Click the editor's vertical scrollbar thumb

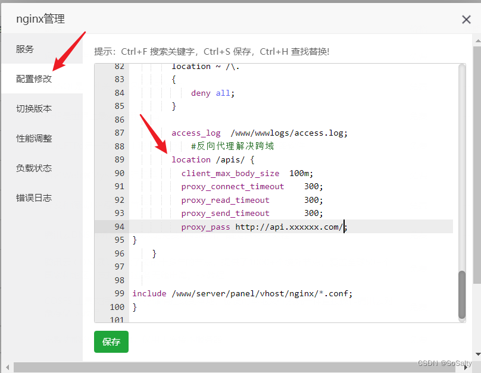point(462,295)
